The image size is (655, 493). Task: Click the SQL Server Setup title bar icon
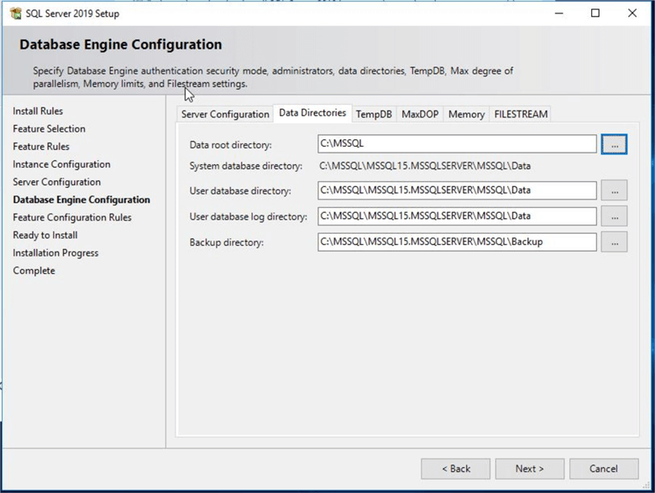click(x=15, y=13)
